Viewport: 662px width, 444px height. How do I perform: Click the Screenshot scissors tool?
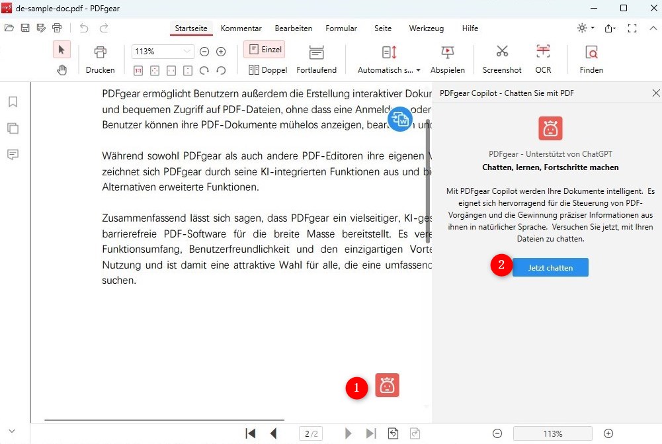[502, 60]
